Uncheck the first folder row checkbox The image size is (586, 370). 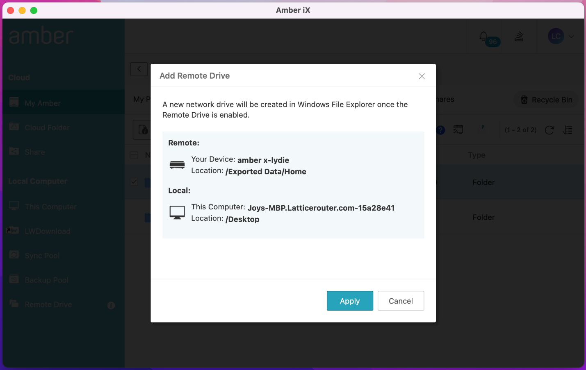pyautogui.click(x=134, y=182)
